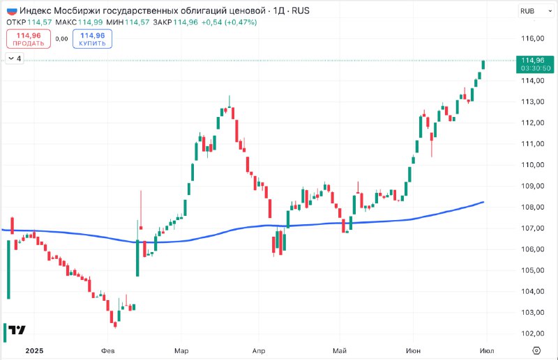Click the ОТКР 114,57 open value

[29, 22]
